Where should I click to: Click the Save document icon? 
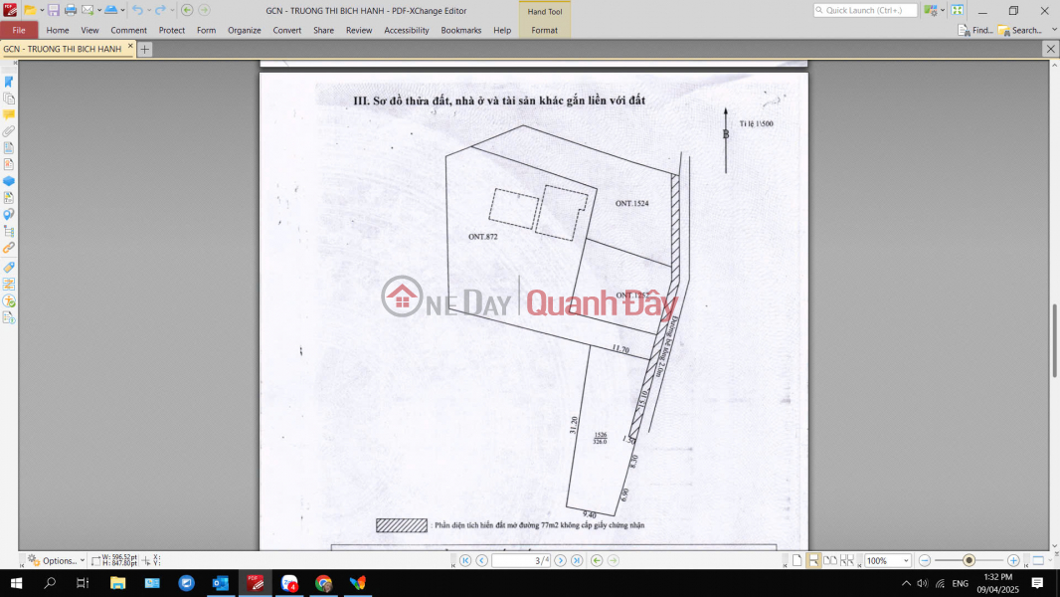54,10
